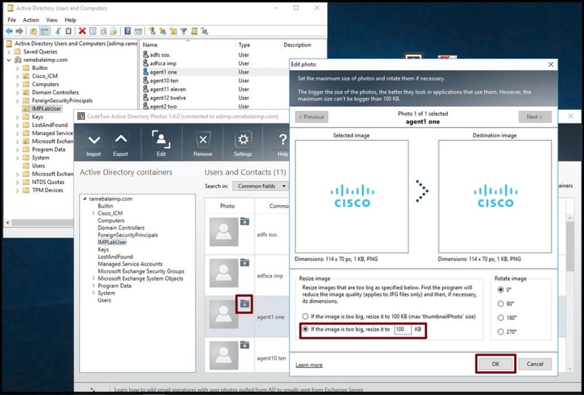Click the Back arrow in ADUC toolbar

[9, 31]
